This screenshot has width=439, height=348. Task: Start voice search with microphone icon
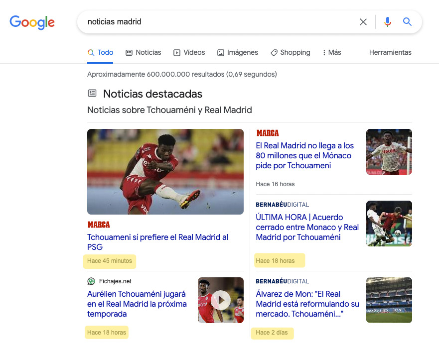pos(388,22)
